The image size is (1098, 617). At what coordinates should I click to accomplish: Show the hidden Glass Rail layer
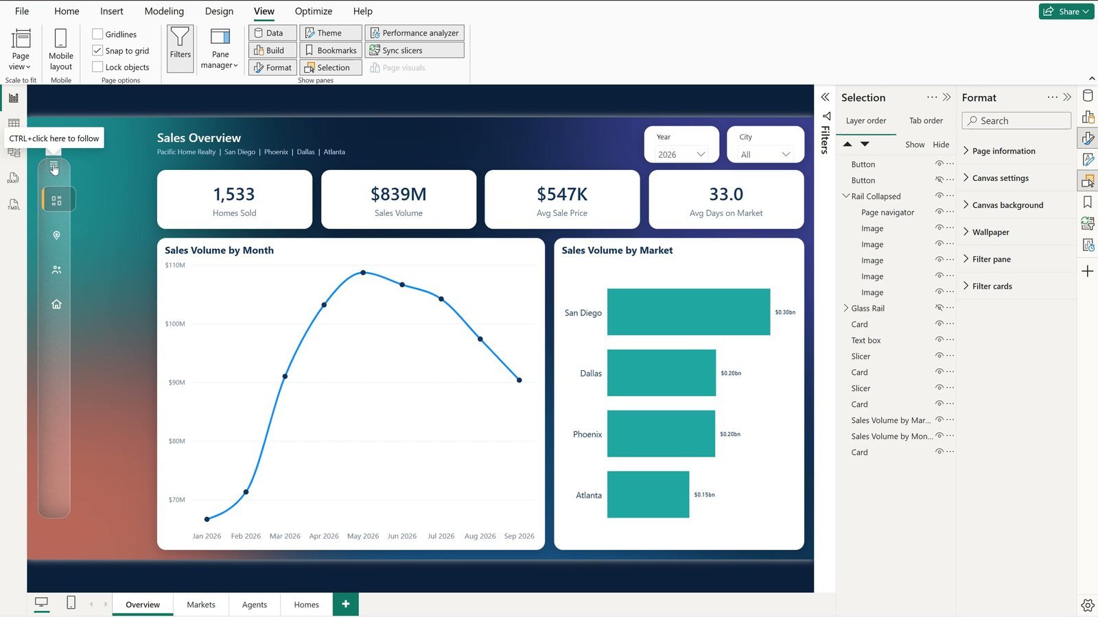(x=939, y=308)
